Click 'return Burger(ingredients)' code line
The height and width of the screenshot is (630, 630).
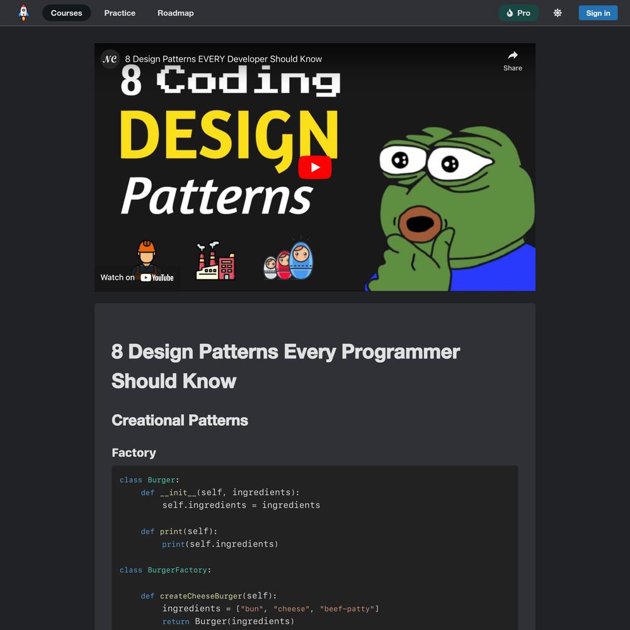pyautogui.click(x=228, y=621)
